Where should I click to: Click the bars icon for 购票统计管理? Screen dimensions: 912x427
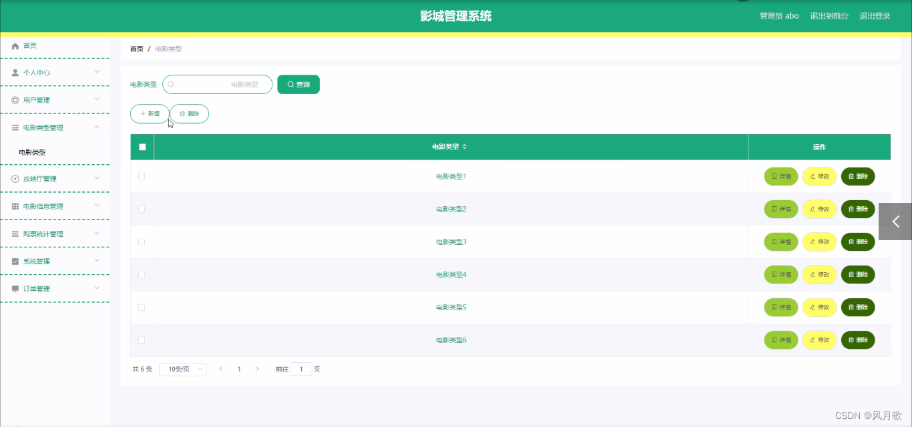pos(15,234)
